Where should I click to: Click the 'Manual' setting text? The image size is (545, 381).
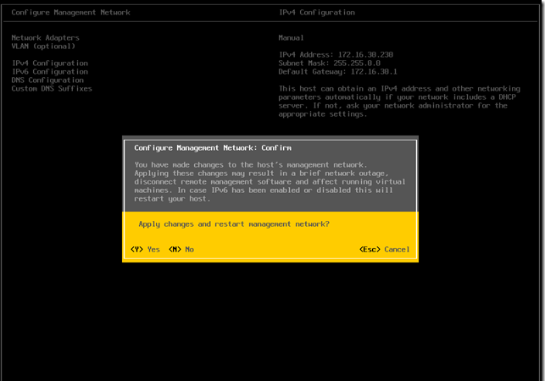pyautogui.click(x=292, y=37)
